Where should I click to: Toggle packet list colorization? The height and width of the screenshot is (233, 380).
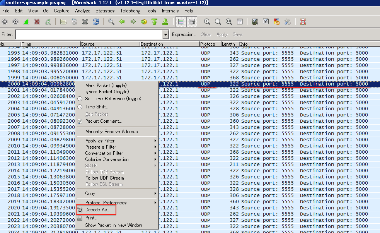point(181,22)
